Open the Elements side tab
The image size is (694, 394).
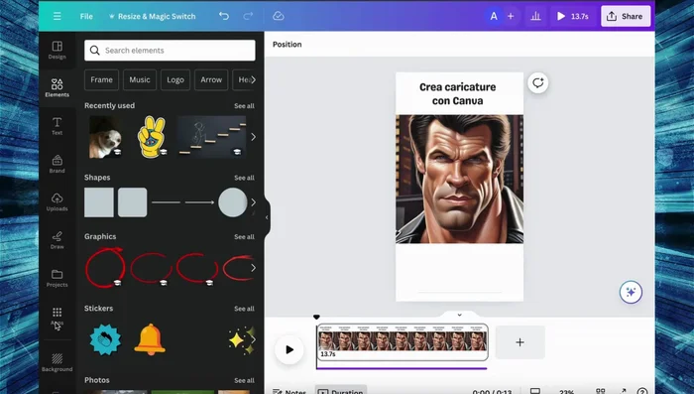[58, 87]
